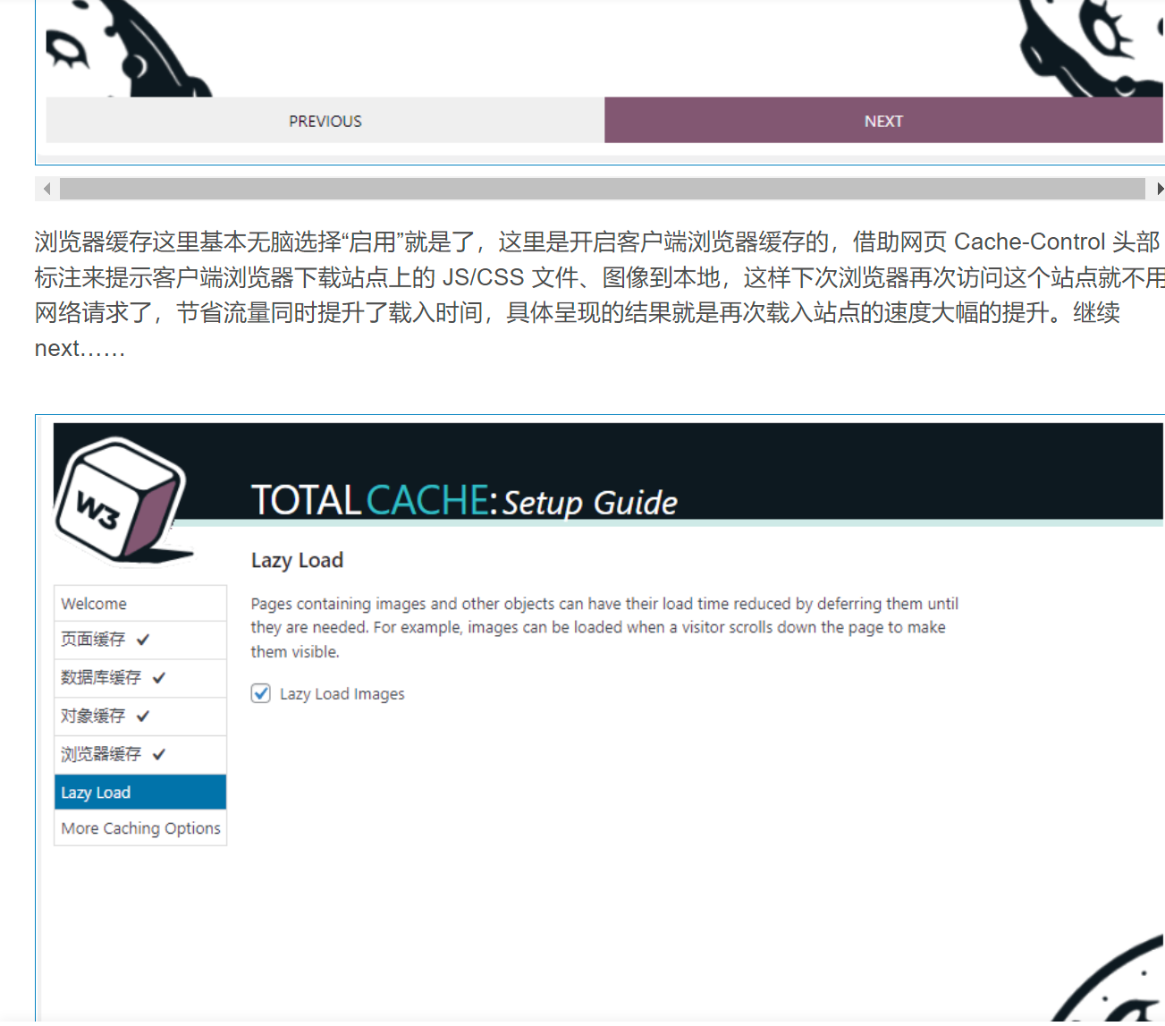The height and width of the screenshot is (1026, 1165).
Task: Select the highlighted Lazy Load step
Action: (140, 793)
